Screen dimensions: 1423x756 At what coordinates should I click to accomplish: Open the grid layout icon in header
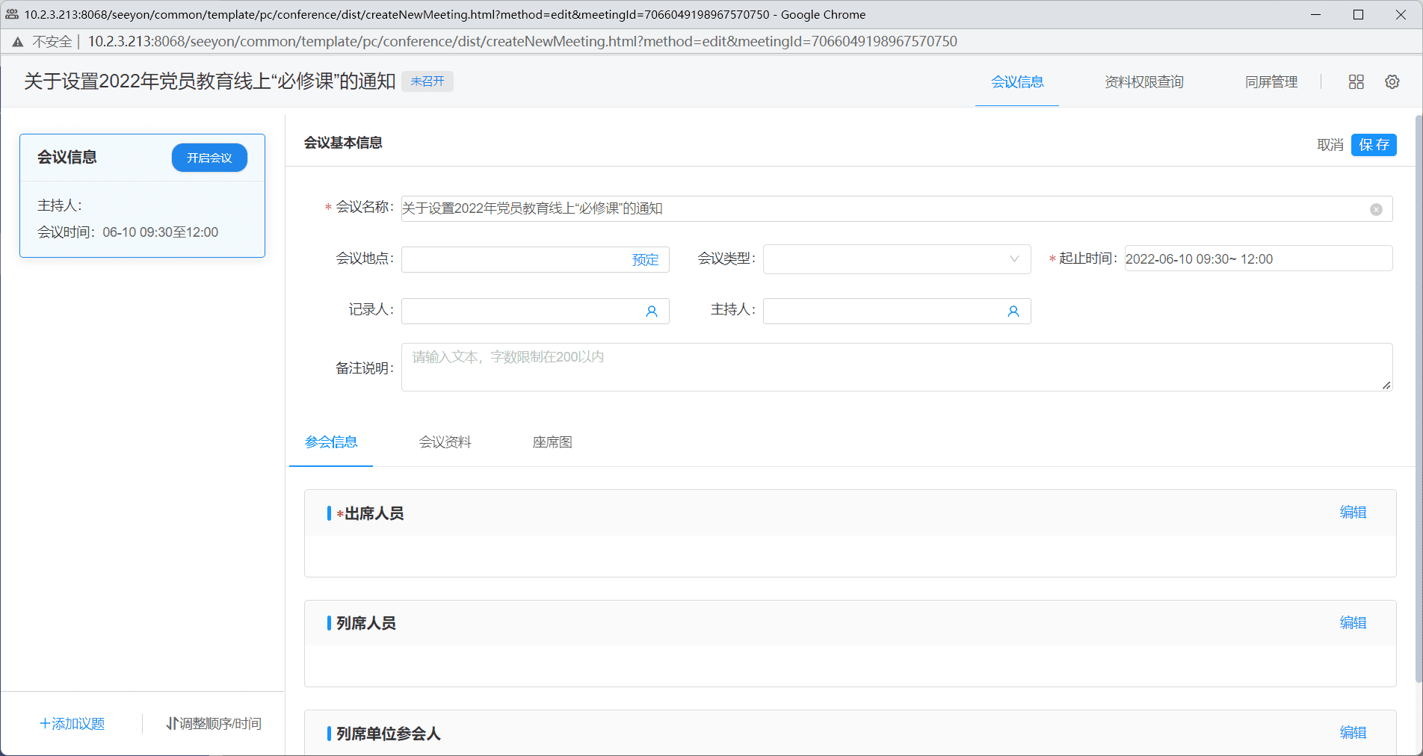(1356, 82)
